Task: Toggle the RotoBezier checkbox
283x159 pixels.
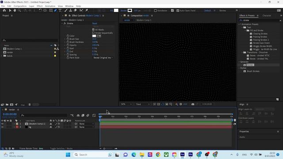Action: click(x=155, y=11)
